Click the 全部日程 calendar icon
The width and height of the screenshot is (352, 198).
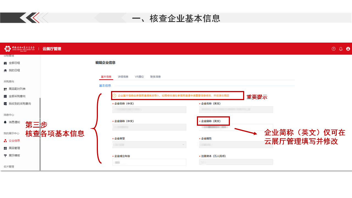click(x=5, y=63)
